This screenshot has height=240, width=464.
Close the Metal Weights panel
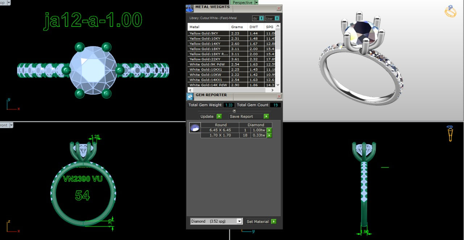pyautogui.click(x=279, y=8)
